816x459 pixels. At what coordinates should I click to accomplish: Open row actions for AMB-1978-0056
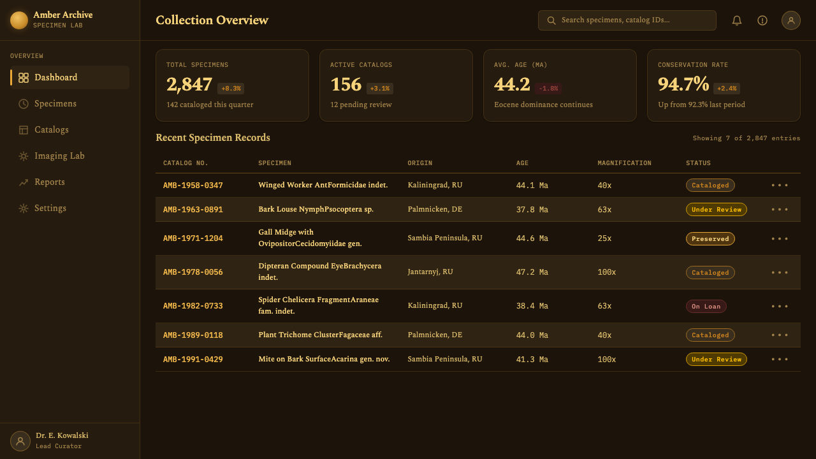(x=780, y=273)
